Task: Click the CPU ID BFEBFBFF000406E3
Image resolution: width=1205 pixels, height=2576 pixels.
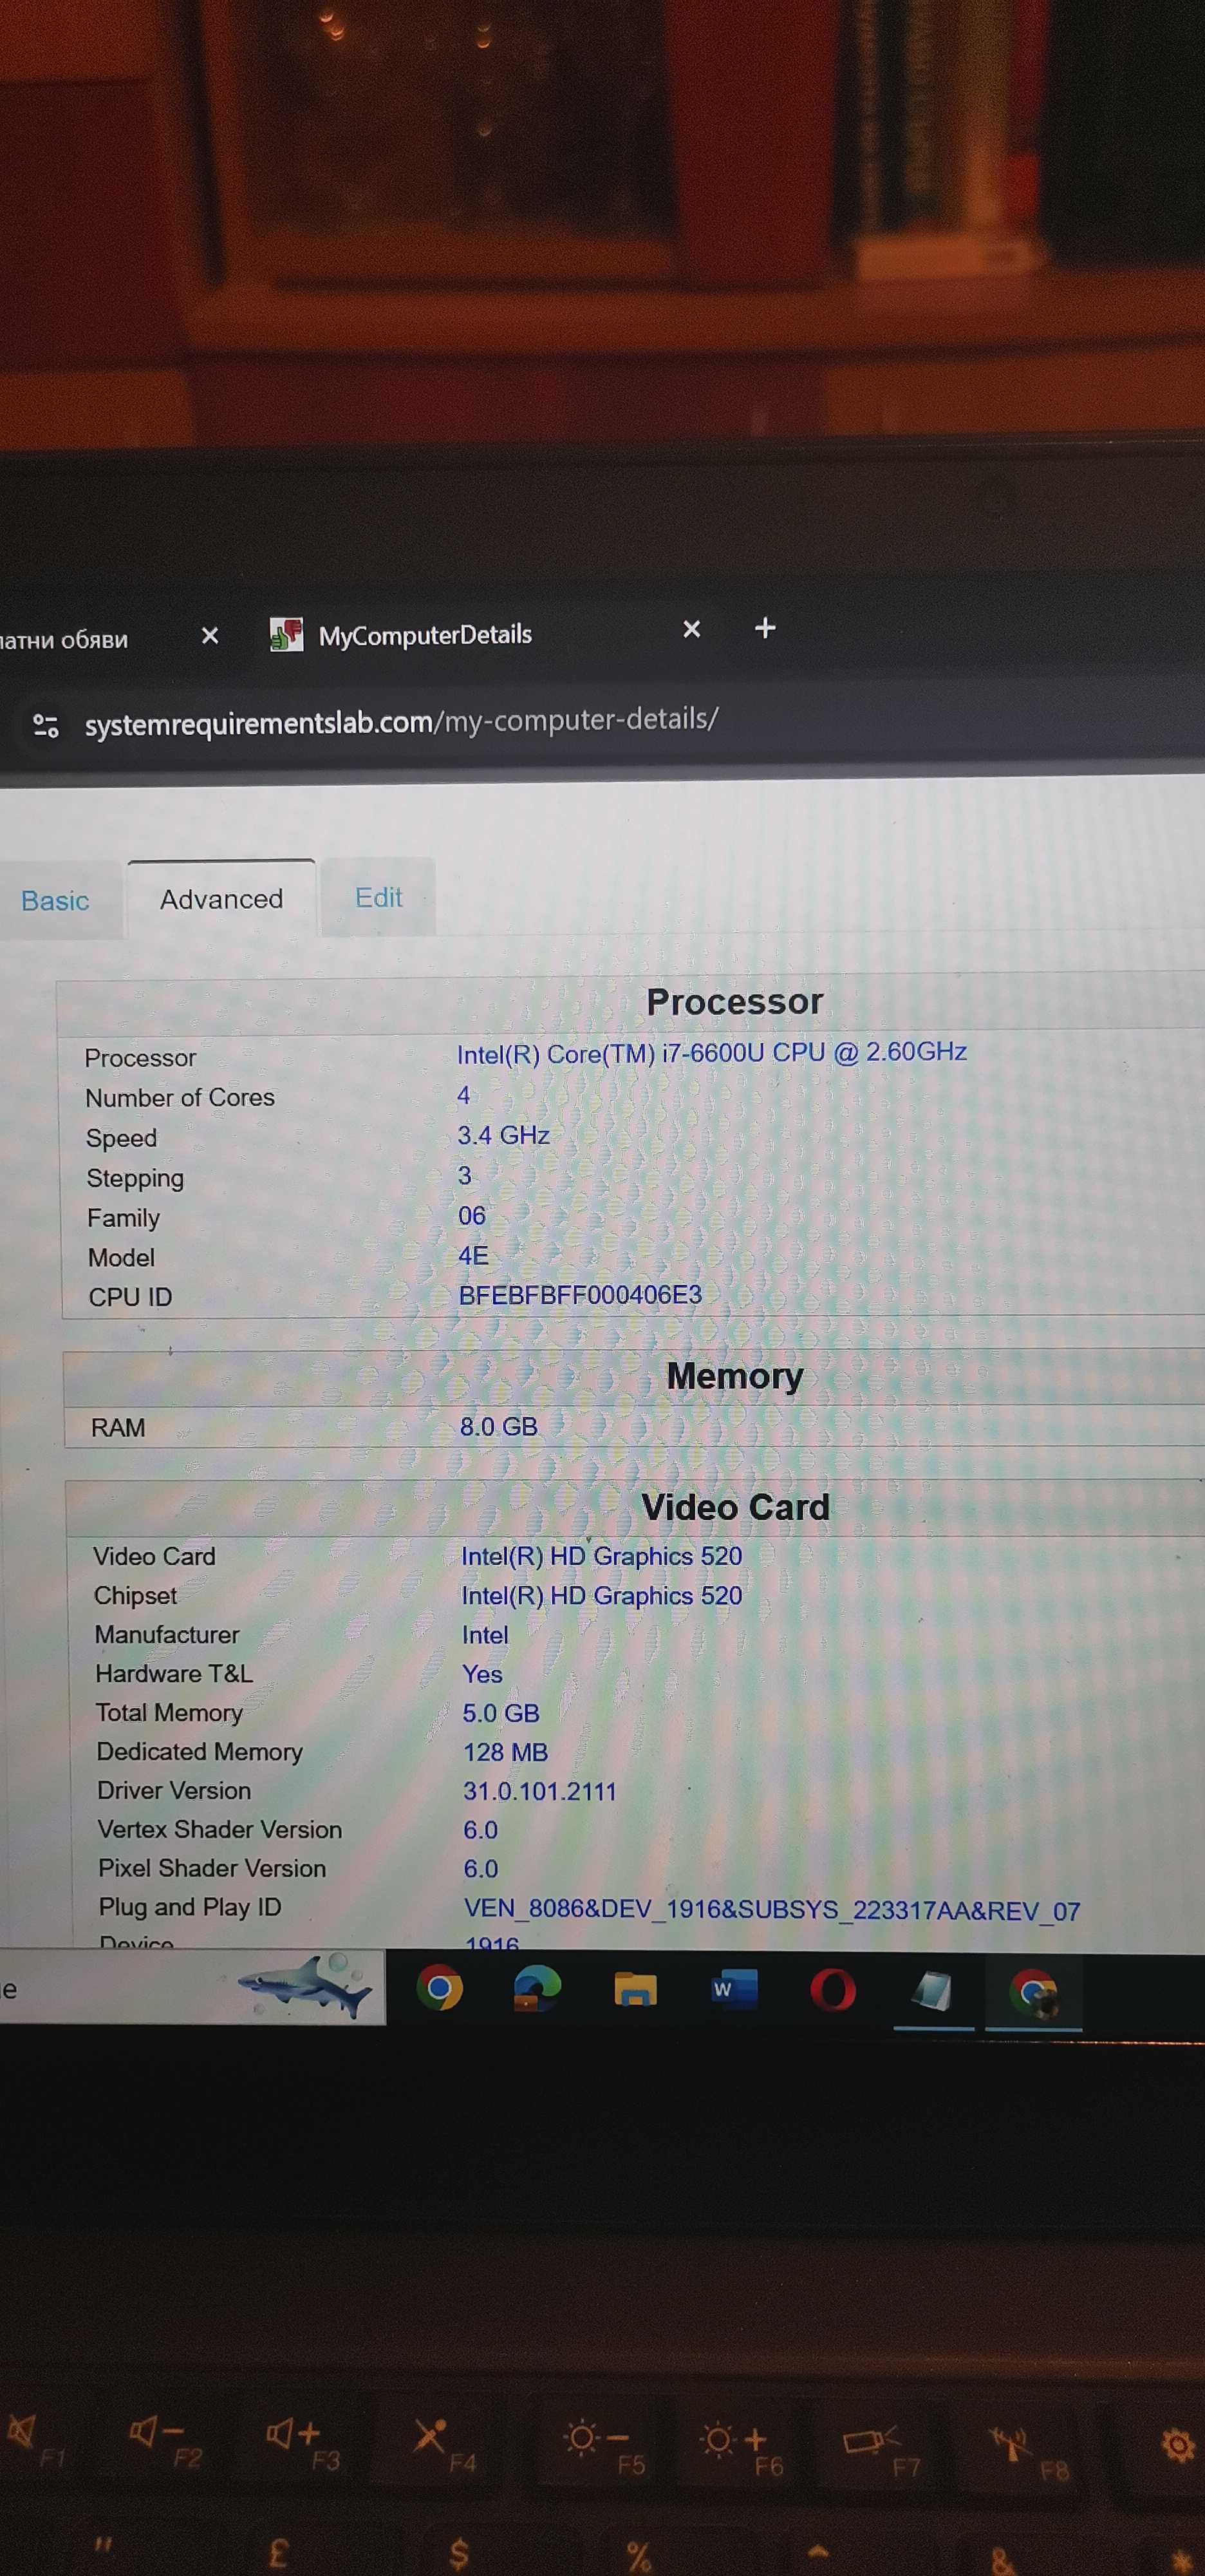Action: (x=581, y=1295)
